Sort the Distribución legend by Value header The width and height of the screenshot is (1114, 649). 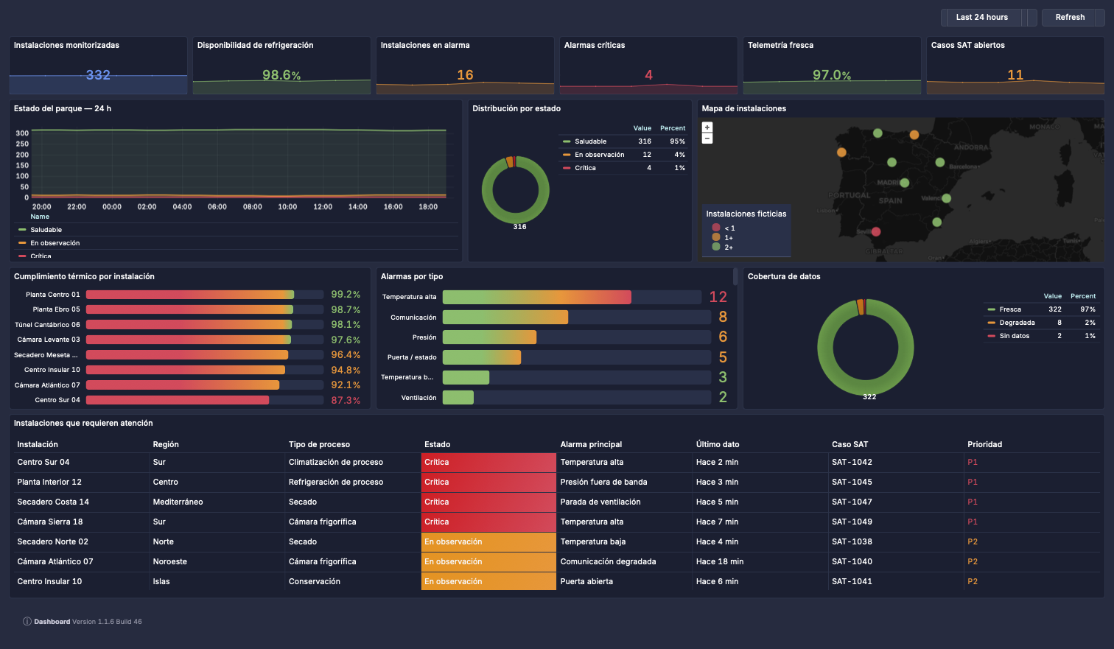[x=642, y=128]
